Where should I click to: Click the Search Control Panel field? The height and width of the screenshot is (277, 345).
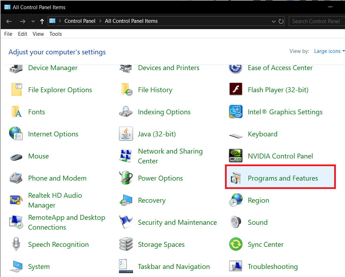pos(317,21)
